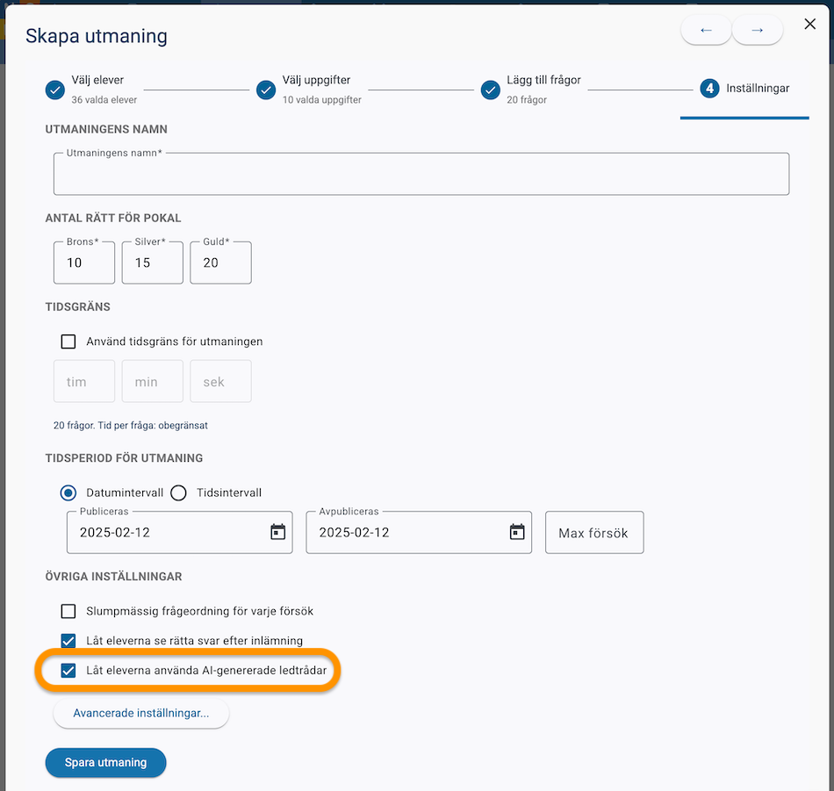Disable AI-genererade ledtrådar checkbox
This screenshot has height=791, width=834.
(x=68, y=670)
